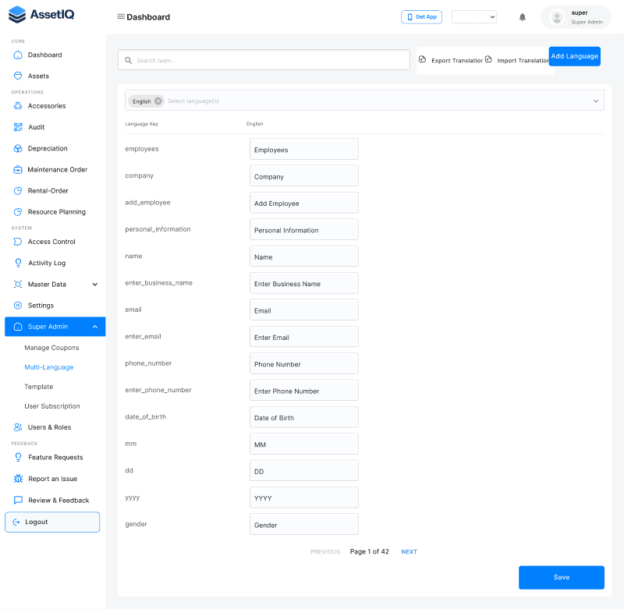
Task: Click Import Translation link
Action: point(523,61)
